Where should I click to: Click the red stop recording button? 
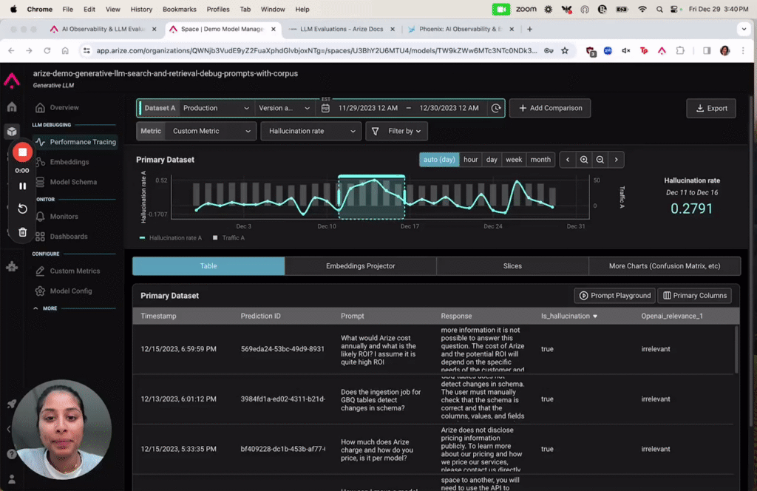[x=22, y=152]
